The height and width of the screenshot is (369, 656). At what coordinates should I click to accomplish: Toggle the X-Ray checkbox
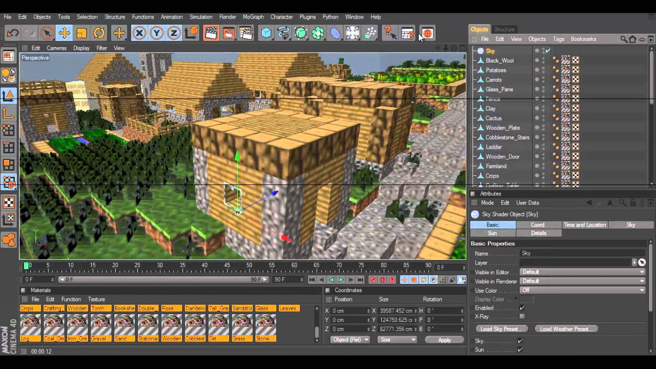pyautogui.click(x=522, y=317)
